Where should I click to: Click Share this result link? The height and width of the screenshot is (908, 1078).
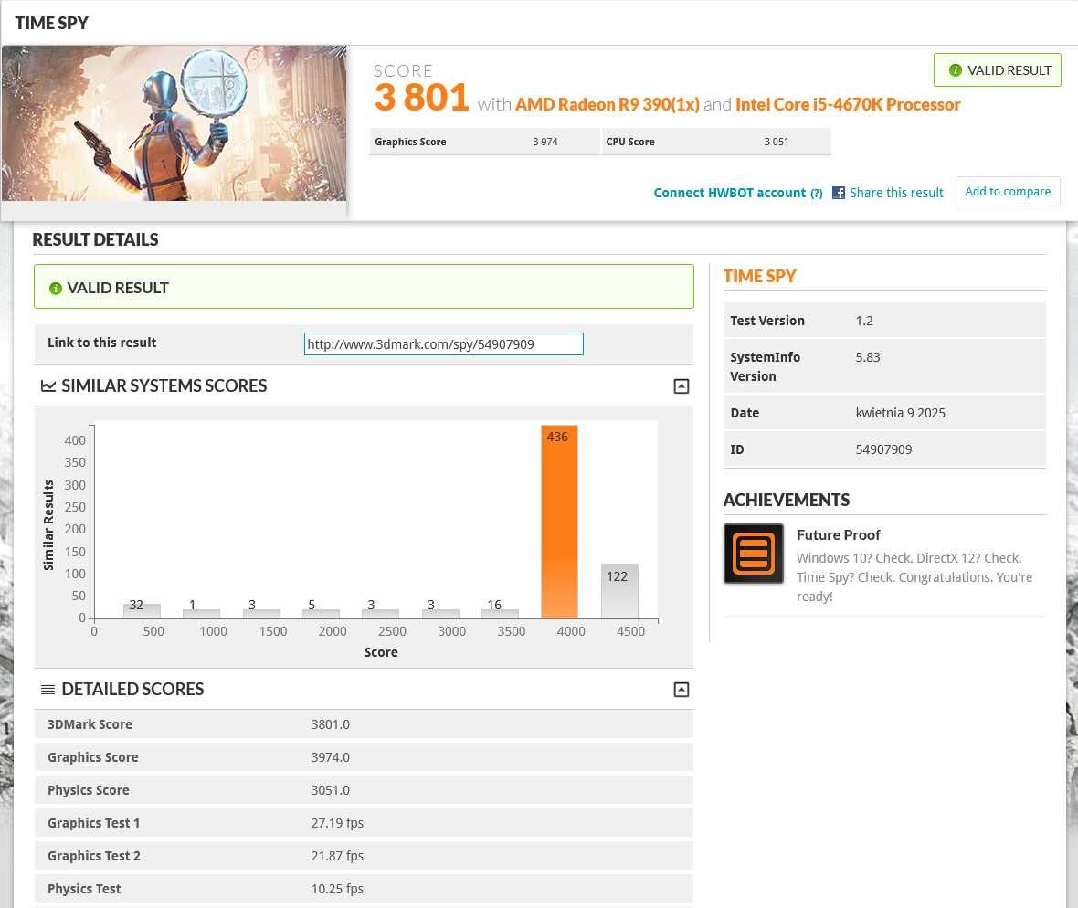point(896,193)
